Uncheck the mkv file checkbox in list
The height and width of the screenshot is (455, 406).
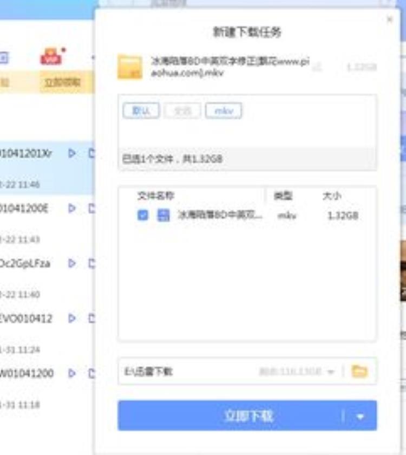143,216
